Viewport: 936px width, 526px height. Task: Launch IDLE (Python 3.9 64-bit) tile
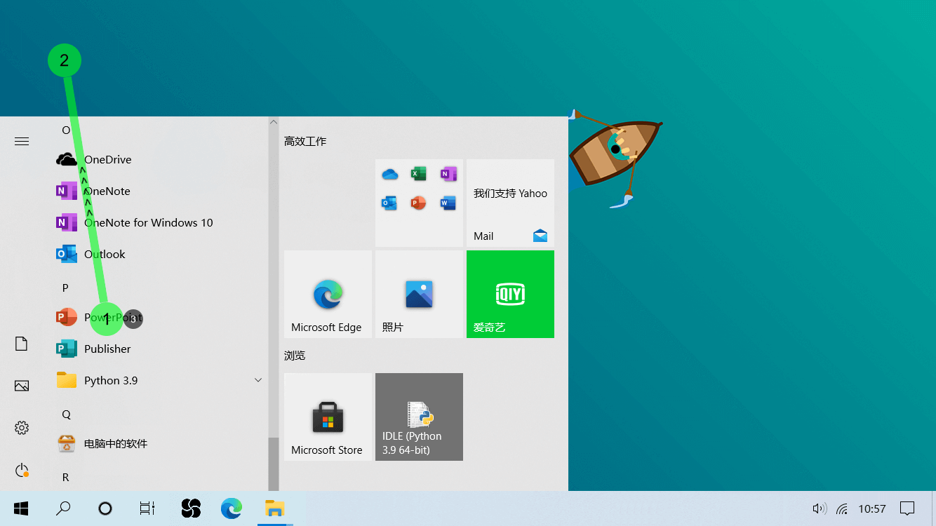click(419, 417)
